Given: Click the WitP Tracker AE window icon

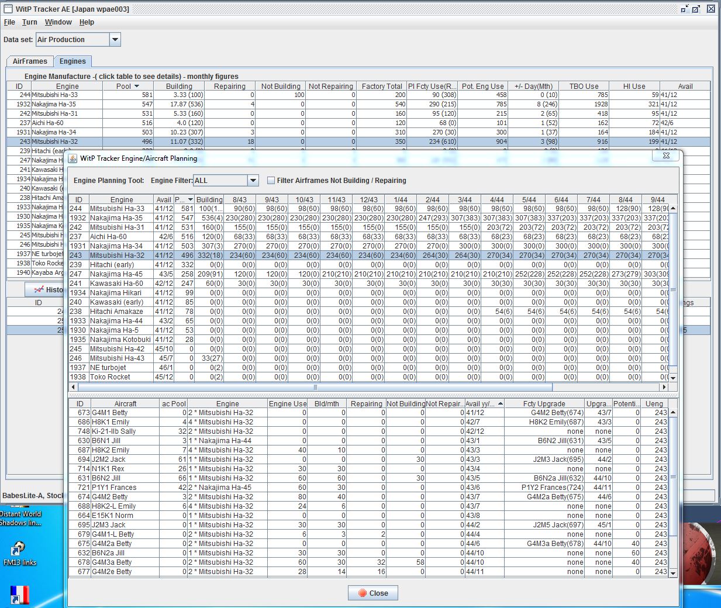Looking at the screenshot, I should coord(8,9).
